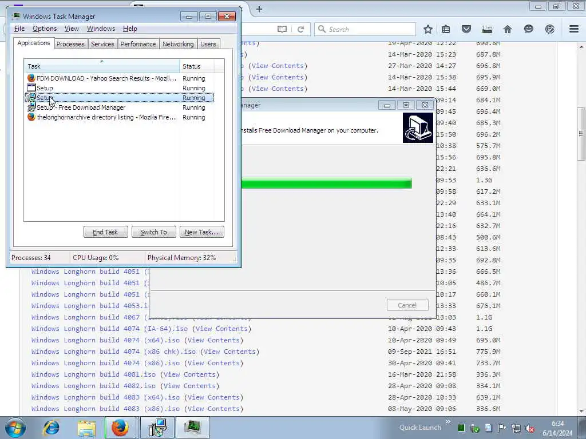This screenshot has width=586, height=439.
Task: Expand Quick Launch toolbar chevron
Action: 448,422
